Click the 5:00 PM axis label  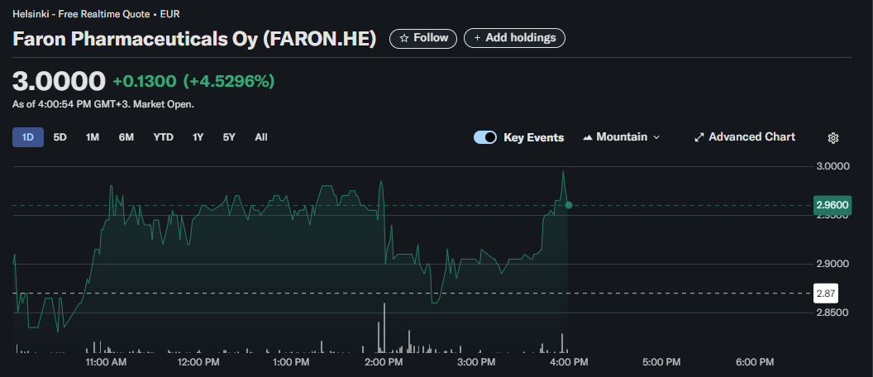click(661, 362)
